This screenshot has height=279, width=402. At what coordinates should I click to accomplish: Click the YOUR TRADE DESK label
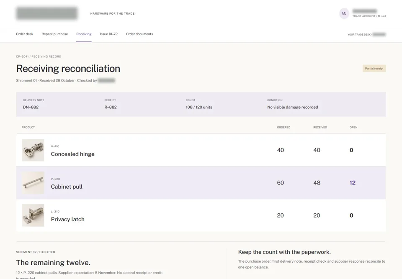tap(359, 35)
